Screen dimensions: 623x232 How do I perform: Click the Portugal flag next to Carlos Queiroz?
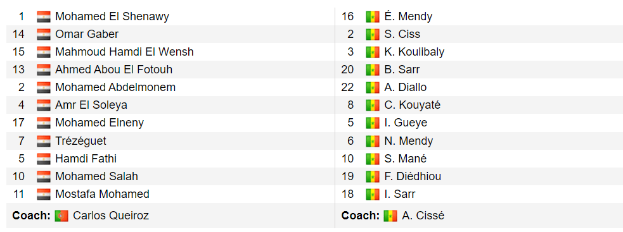(x=61, y=216)
